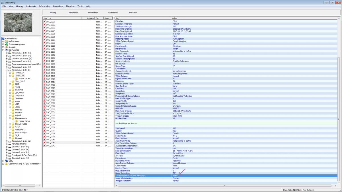The width and height of the screenshot is (342, 192).
Task: Open the File menu
Action: pyautogui.click(x=4, y=6)
